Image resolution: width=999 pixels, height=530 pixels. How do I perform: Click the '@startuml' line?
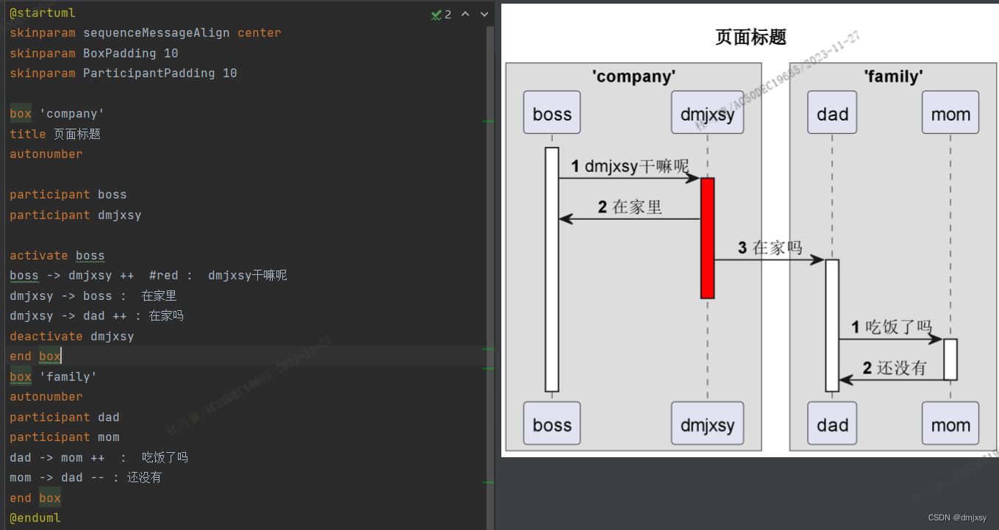43,13
